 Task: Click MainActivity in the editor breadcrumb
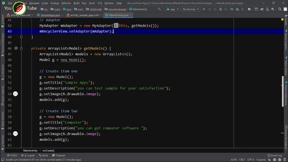pos(30,150)
